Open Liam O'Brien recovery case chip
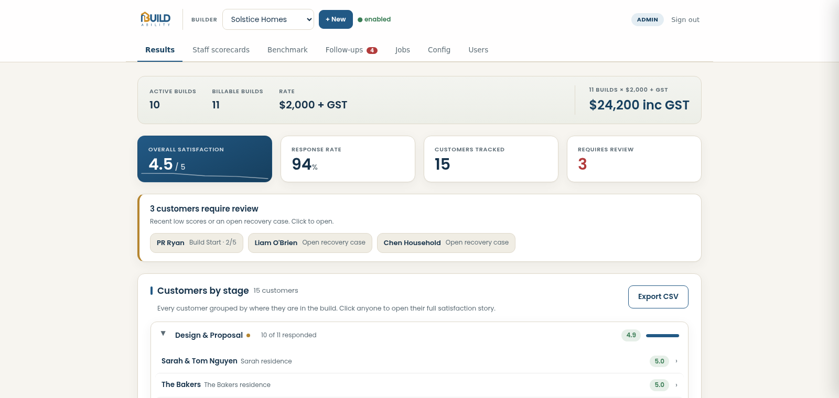The width and height of the screenshot is (839, 398). [310, 243]
